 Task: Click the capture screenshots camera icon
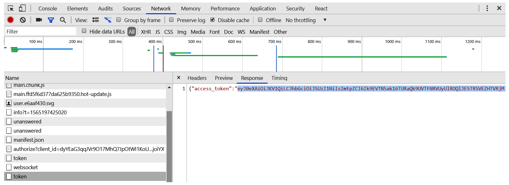tap(39, 20)
